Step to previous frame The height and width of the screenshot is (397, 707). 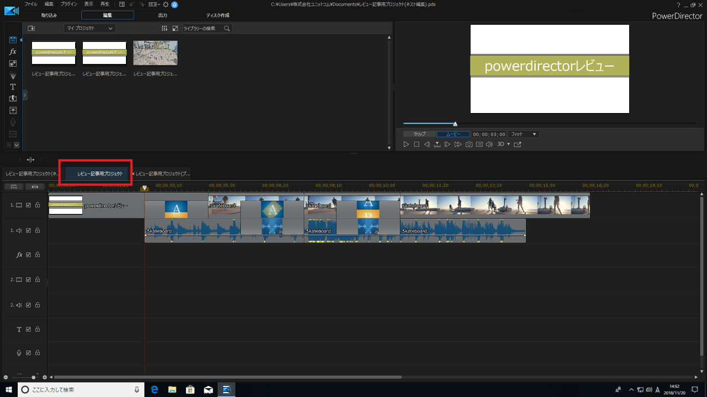(427, 144)
